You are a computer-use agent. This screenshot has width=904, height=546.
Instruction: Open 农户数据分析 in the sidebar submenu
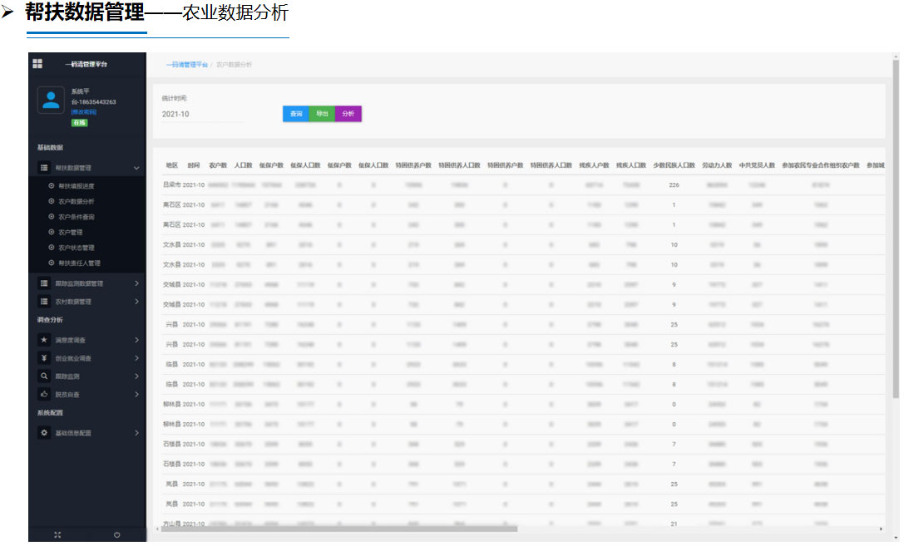coord(77,202)
